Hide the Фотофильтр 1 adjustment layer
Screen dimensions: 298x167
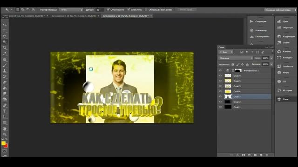[x=220, y=71]
